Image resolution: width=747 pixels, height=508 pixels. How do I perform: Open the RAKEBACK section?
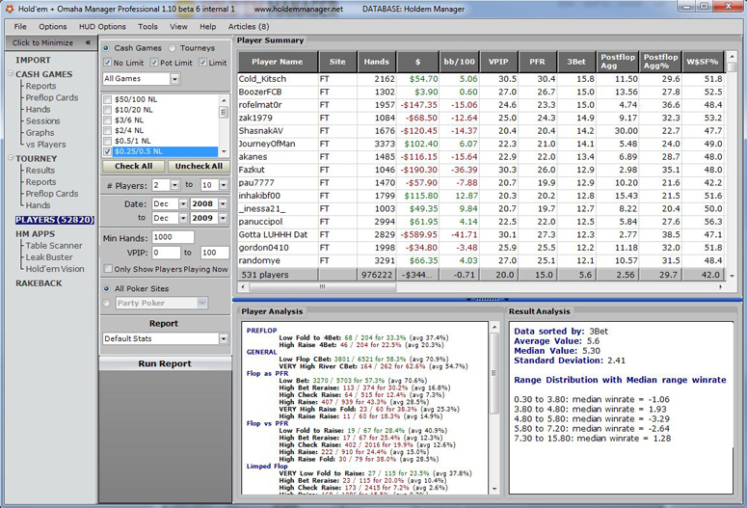tap(39, 283)
